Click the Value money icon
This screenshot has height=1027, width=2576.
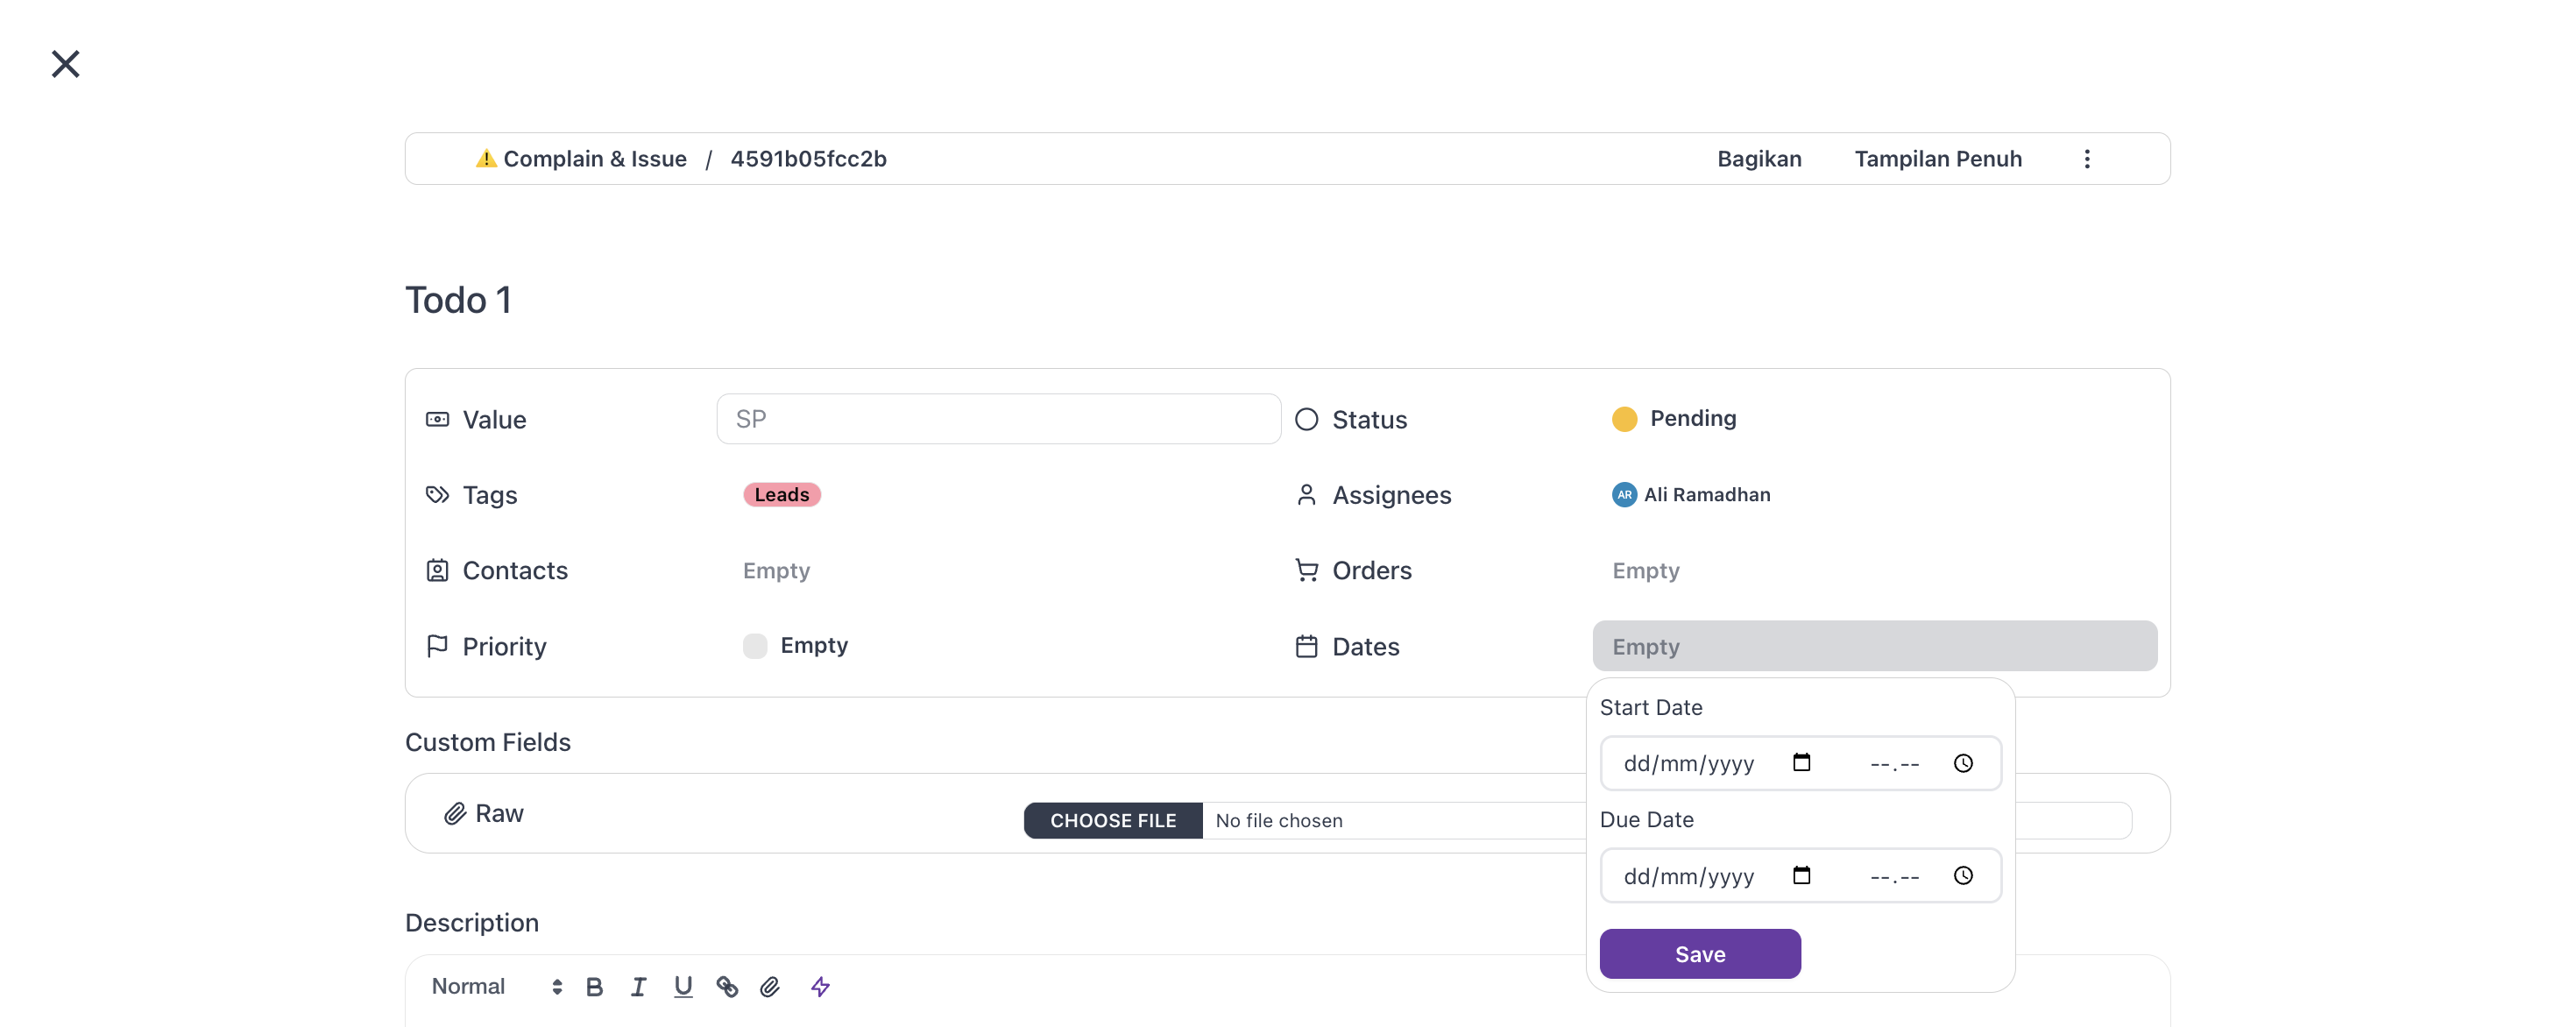coord(437,419)
